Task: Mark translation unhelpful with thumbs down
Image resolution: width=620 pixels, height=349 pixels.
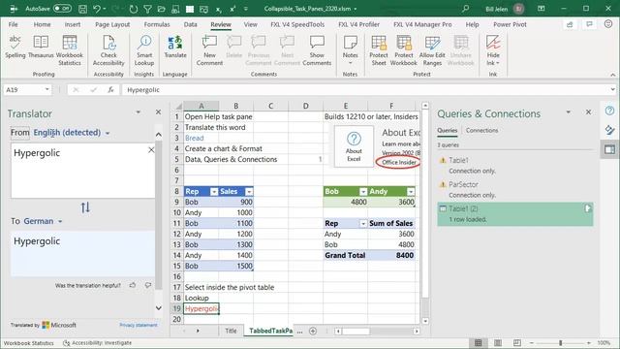Action: point(148,285)
